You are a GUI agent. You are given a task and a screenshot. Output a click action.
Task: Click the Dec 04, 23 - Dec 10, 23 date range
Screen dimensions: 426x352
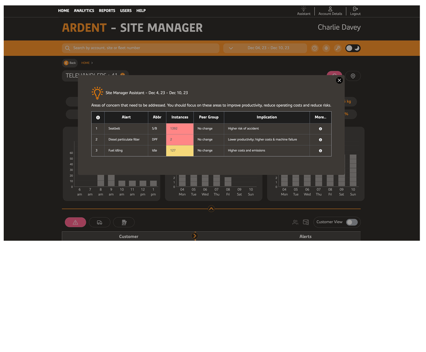268,48
